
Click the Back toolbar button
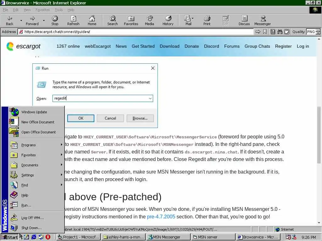[9, 20]
